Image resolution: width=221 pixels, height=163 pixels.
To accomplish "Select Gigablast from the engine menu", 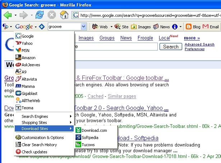I will pos(44,94).
